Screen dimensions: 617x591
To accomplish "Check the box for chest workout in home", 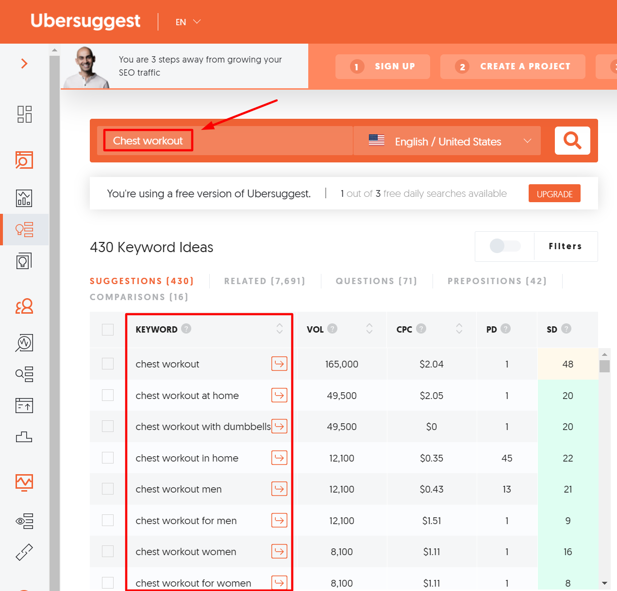I will coord(108,458).
